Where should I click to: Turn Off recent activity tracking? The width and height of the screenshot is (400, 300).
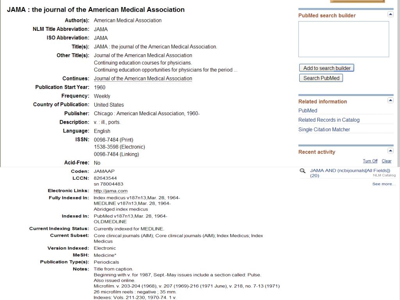370,161
